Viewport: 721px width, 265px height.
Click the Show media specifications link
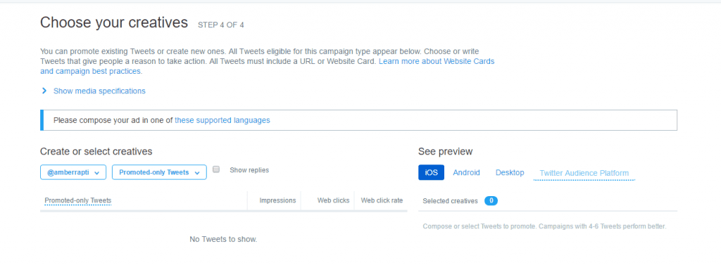[x=99, y=91]
